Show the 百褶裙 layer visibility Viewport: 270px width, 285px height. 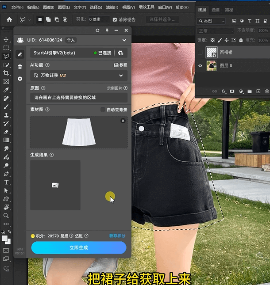(x=200, y=53)
